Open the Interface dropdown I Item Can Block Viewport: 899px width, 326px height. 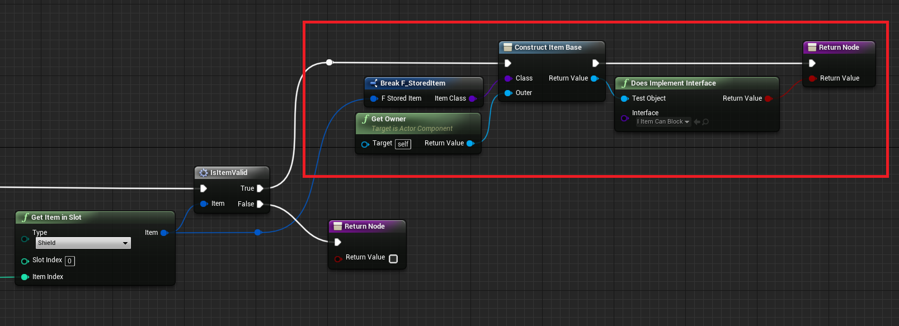coord(663,122)
